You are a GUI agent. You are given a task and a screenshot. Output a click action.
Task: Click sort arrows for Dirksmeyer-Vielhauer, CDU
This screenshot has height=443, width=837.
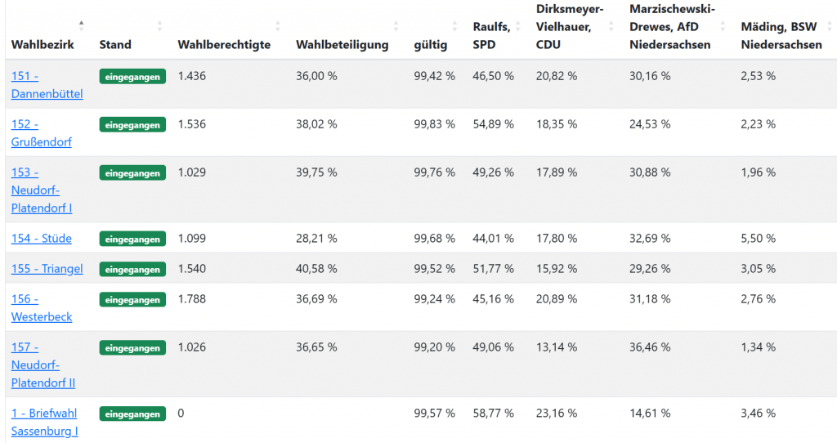(x=611, y=26)
